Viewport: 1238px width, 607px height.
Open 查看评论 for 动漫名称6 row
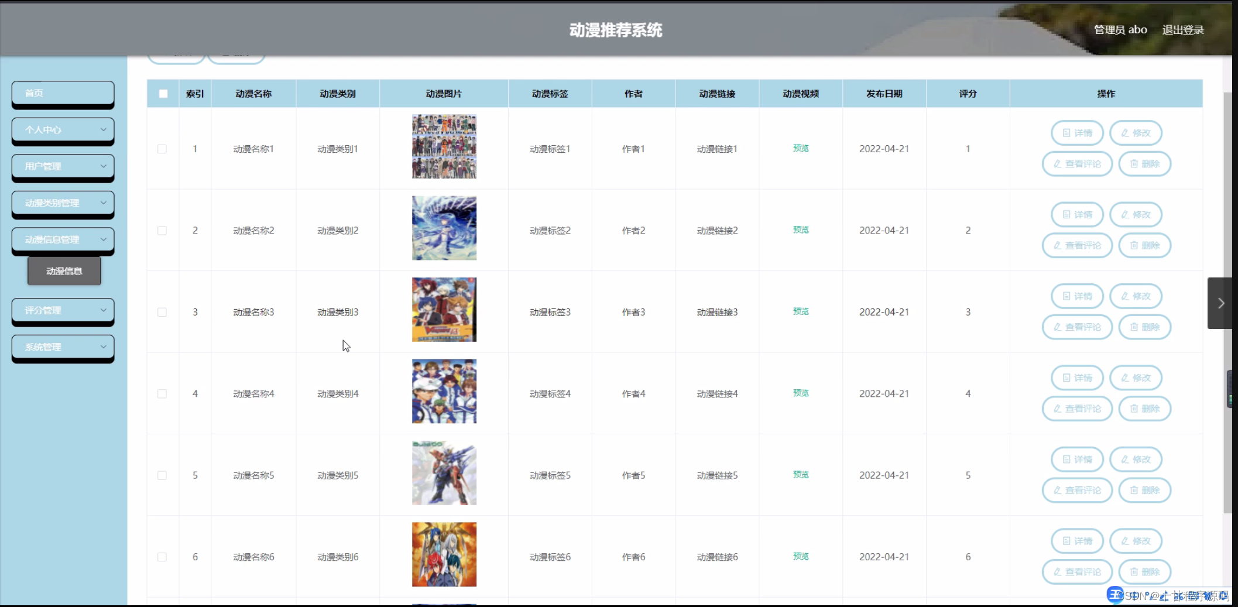pyautogui.click(x=1077, y=572)
